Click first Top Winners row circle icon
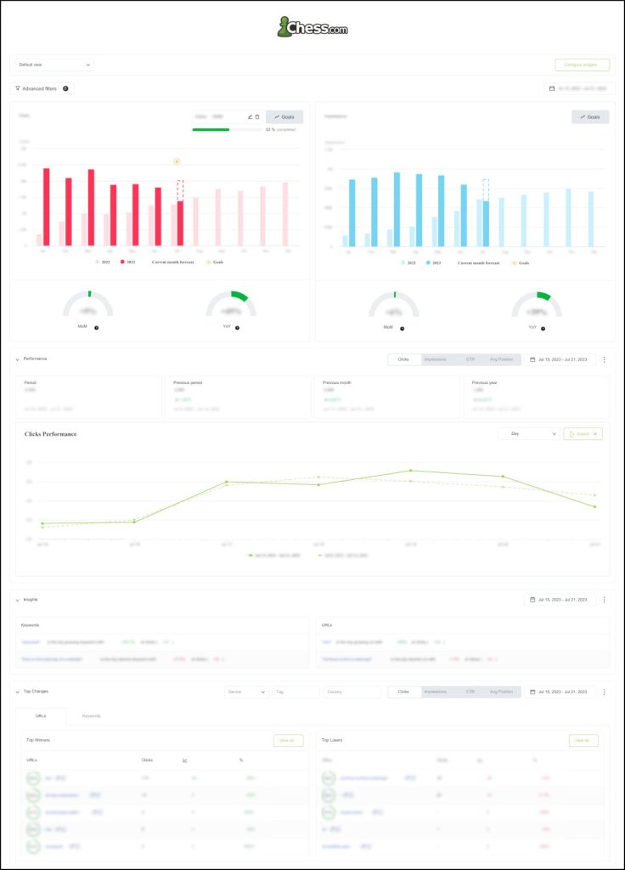This screenshot has height=870, width=625. [33, 778]
